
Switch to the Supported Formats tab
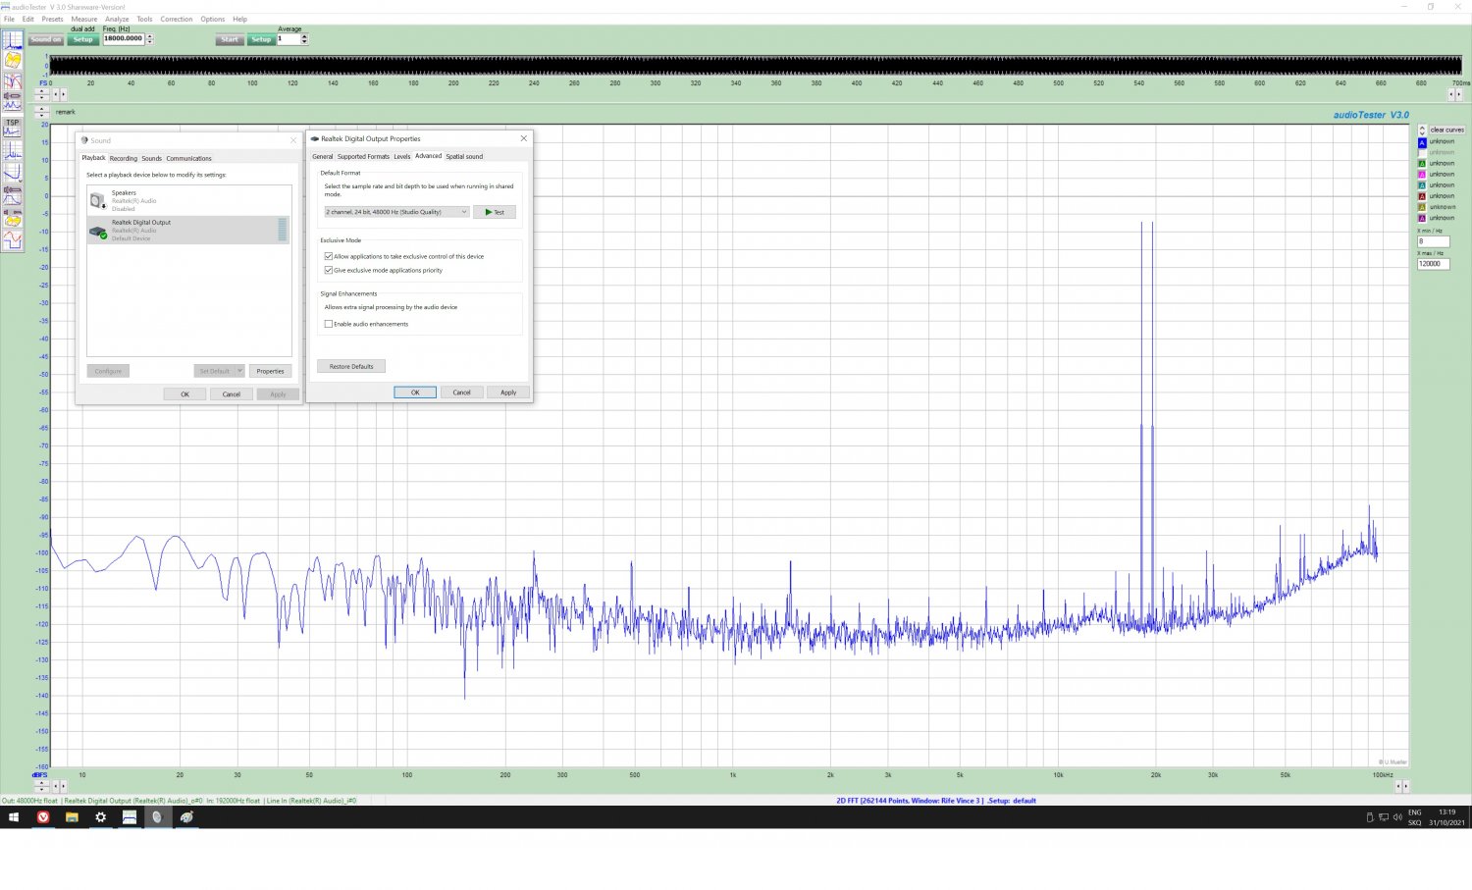363,156
